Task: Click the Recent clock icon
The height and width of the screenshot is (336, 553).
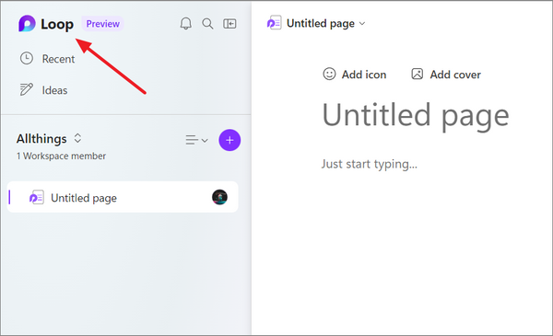Action: point(27,59)
